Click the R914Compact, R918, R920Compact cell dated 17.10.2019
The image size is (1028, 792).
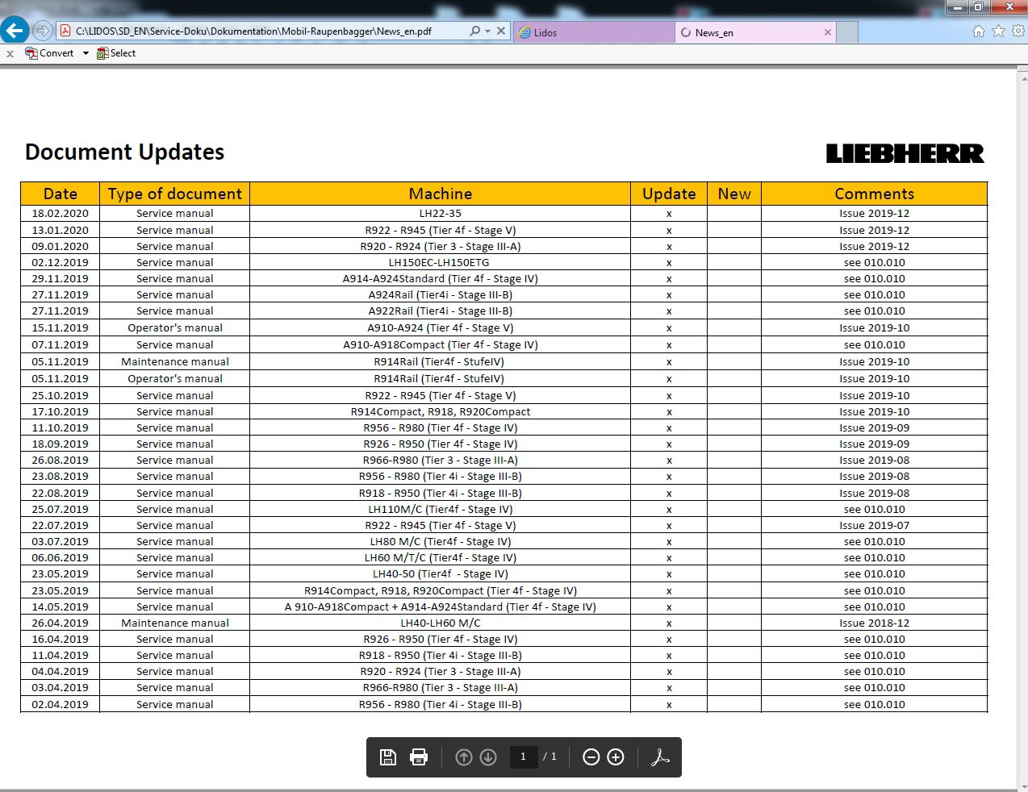click(x=441, y=411)
